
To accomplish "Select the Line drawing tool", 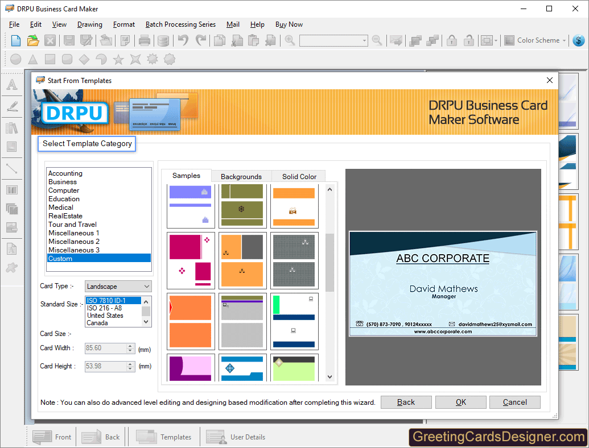I will (12, 168).
